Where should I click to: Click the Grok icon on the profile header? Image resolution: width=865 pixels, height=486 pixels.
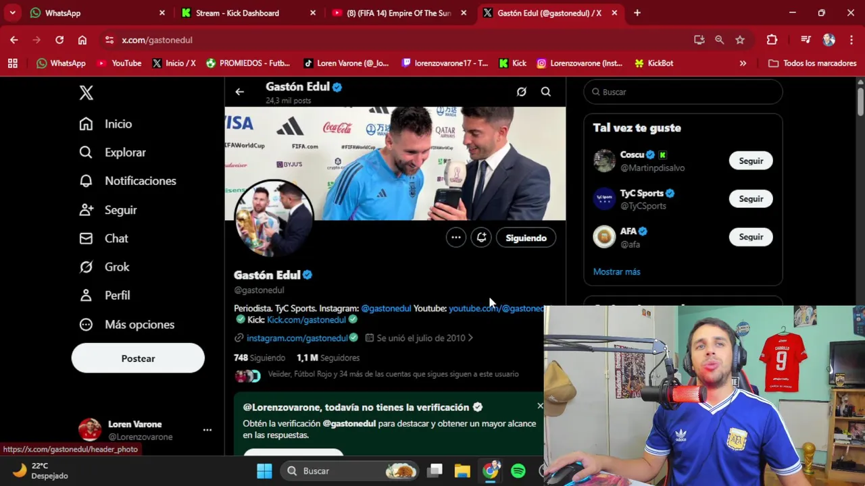[x=522, y=92]
